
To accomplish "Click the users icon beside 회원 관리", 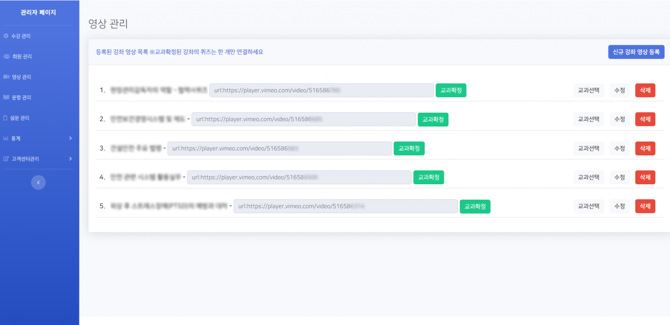I will pyautogui.click(x=7, y=57).
